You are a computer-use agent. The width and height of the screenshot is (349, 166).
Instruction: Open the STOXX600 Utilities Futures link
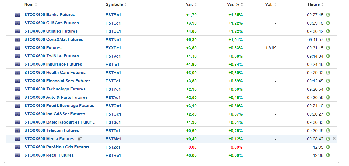tap(51, 31)
